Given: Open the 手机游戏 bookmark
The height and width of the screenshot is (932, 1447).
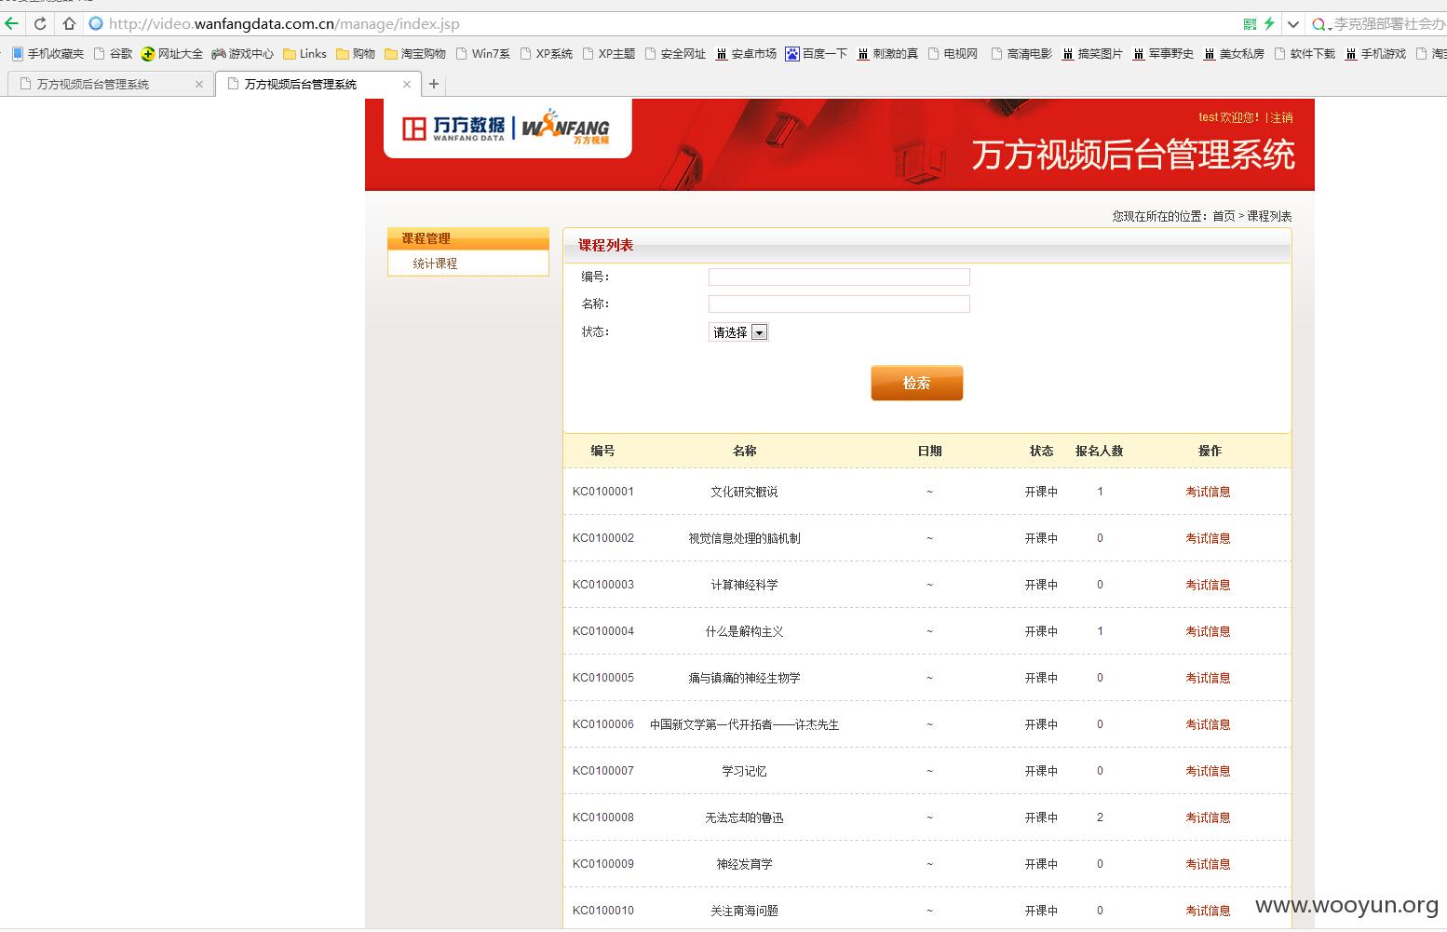Looking at the screenshot, I should click(x=1375, y=54).
